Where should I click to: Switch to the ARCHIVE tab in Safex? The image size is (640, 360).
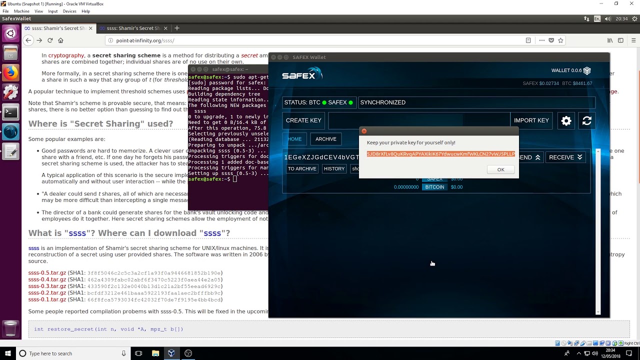point(326,139)
